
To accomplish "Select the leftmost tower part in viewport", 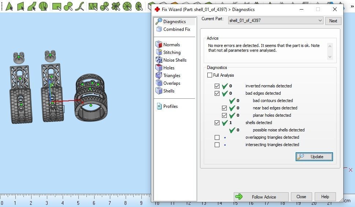I will tap(21, 95).
